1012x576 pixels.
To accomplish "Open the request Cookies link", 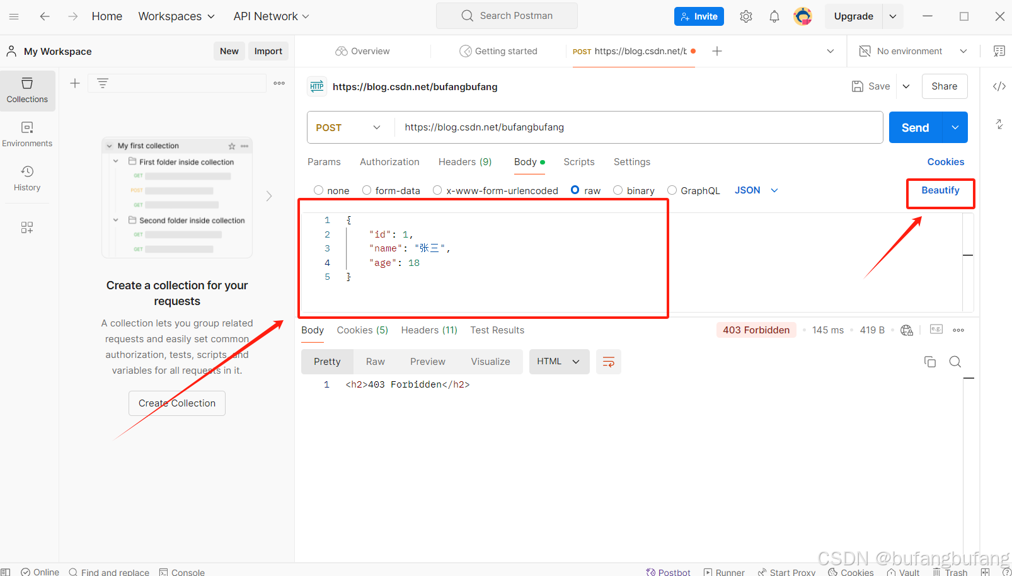I will coord(946,162).
